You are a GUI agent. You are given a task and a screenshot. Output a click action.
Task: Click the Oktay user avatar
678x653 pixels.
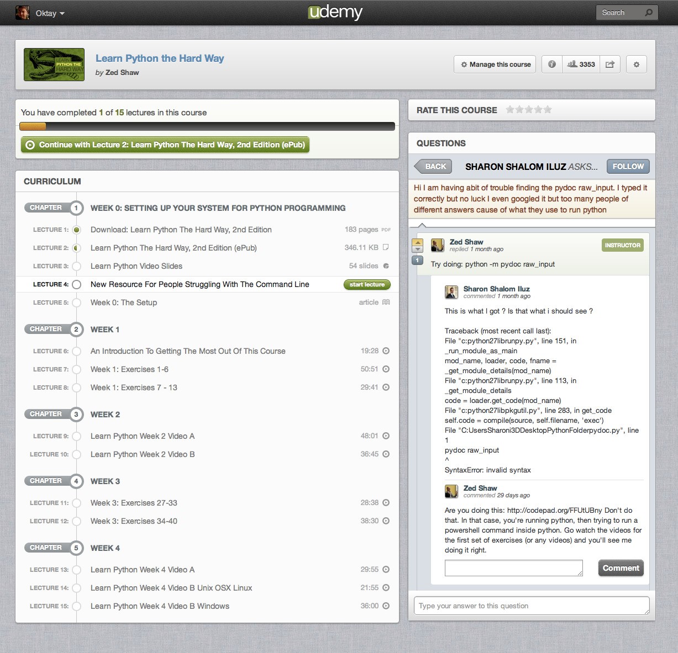(23, 13)
